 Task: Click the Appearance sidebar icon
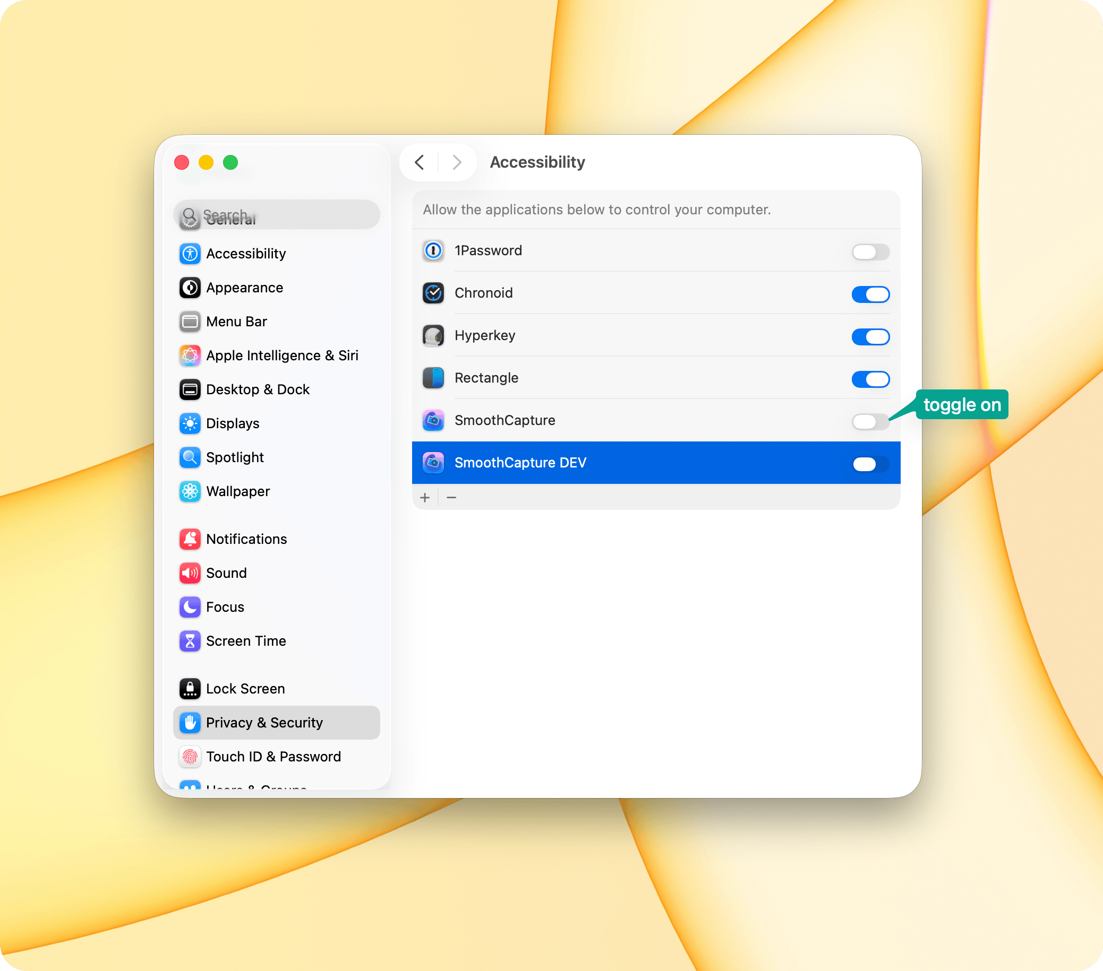190,288
